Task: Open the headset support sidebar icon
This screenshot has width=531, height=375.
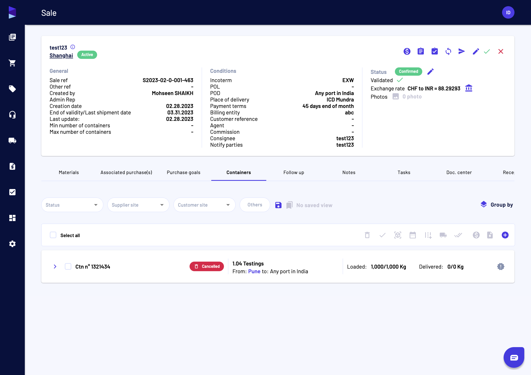Action: click(12, 115)
